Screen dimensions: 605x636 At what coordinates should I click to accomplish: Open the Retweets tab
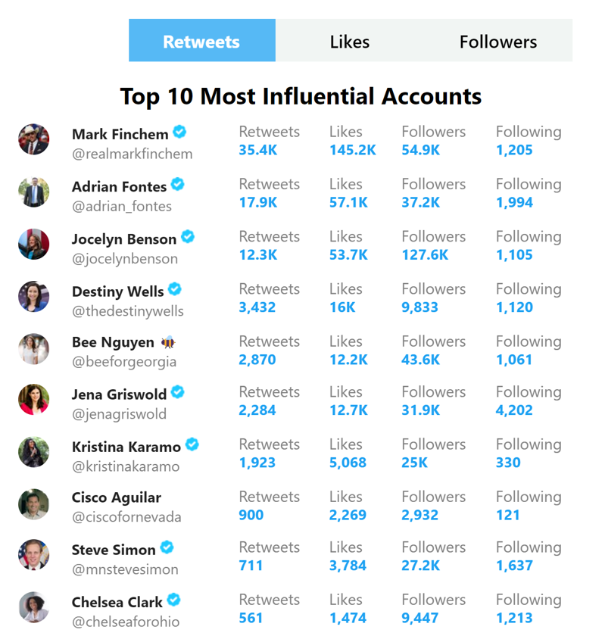(202, 41)
